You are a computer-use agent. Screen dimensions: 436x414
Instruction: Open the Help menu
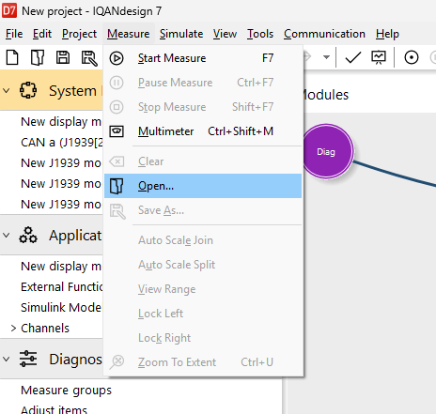[x=387, y=34]
